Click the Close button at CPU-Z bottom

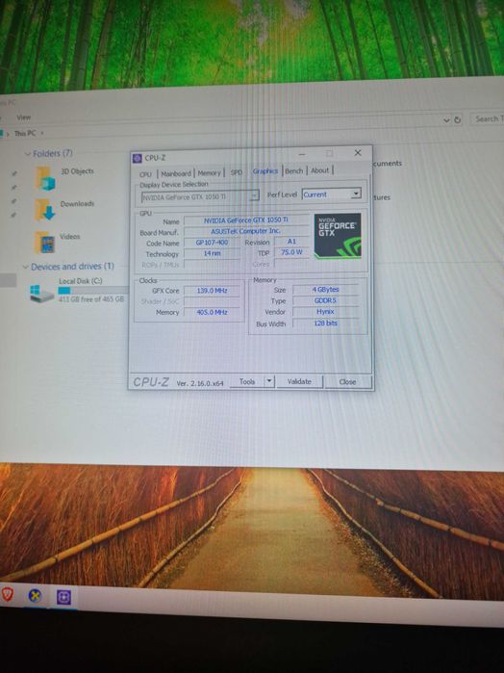(x=347, y=382)
